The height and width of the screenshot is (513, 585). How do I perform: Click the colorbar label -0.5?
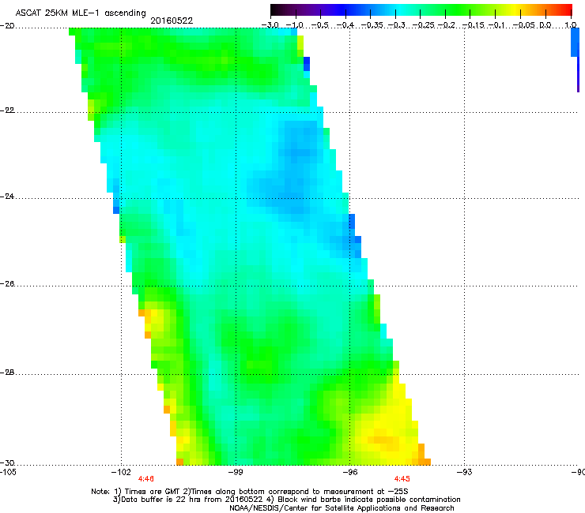click(319, 25)
